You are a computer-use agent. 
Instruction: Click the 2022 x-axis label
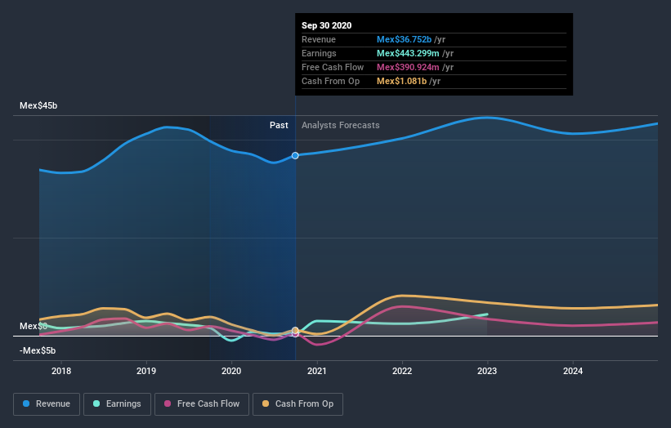coord(402,371)
